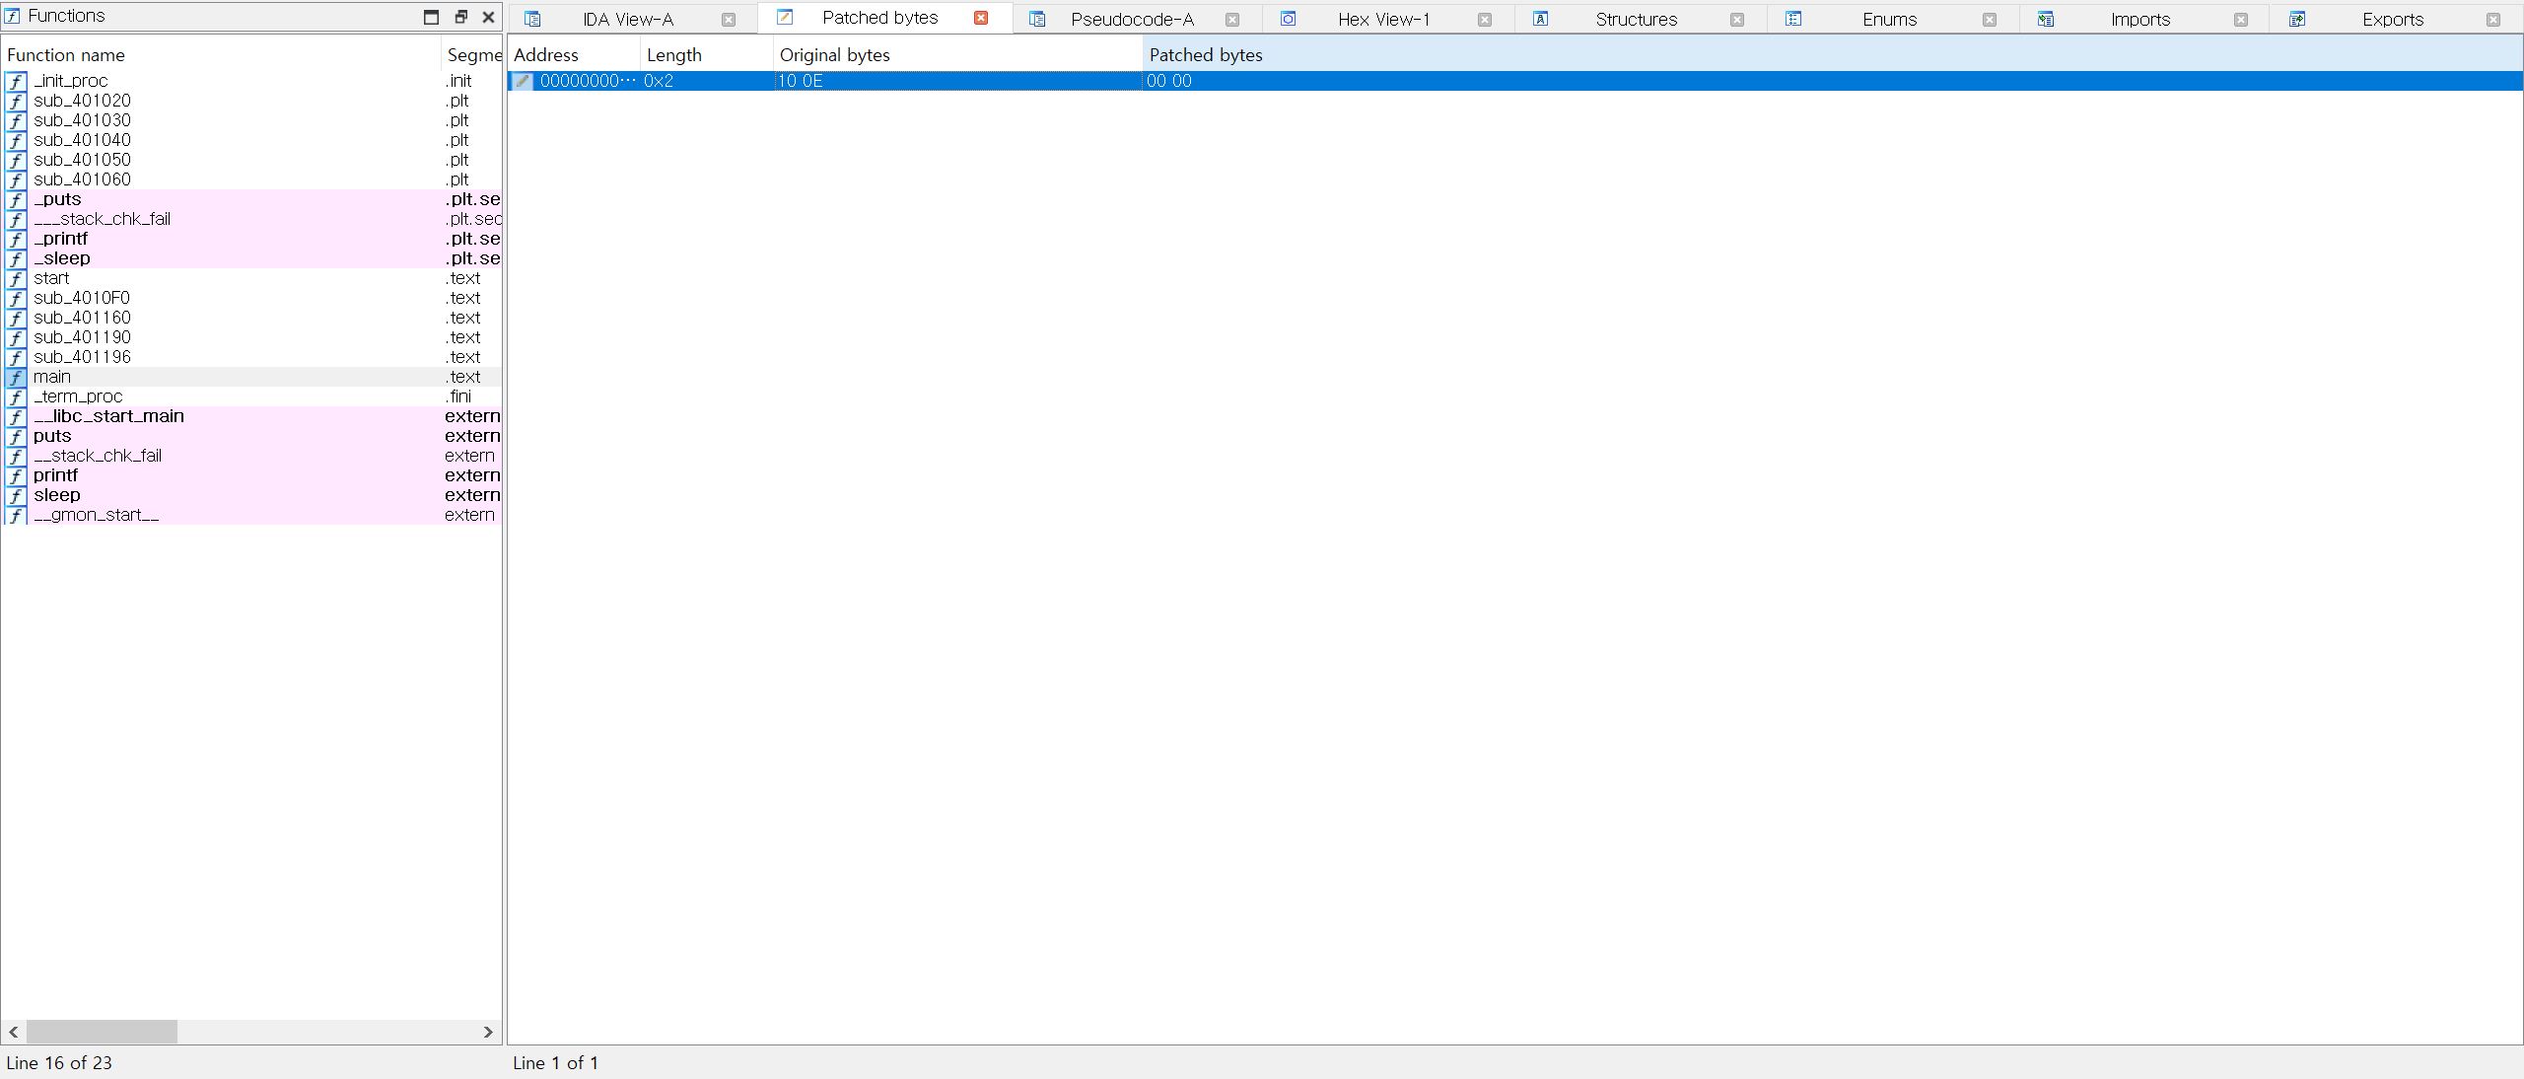Close the Patched bytes tab

point(981,18)
